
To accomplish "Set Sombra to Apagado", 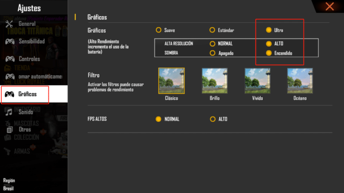I will point(212,53).
